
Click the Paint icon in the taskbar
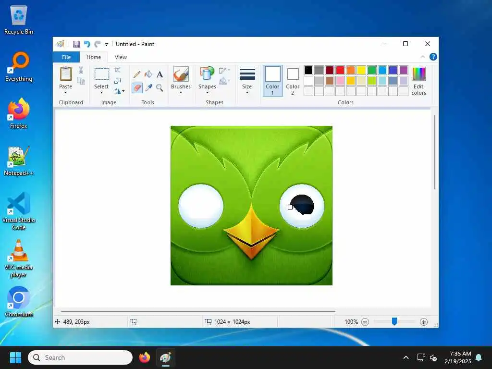(165, 357)
